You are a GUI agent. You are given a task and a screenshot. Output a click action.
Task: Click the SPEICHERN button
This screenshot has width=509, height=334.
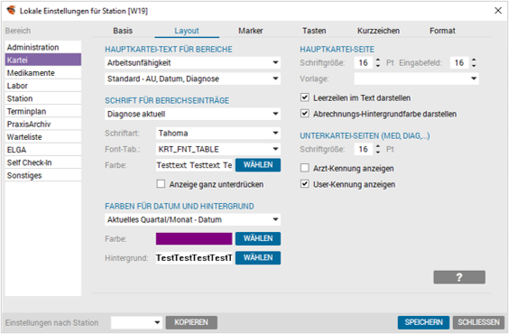coord(423,322)
